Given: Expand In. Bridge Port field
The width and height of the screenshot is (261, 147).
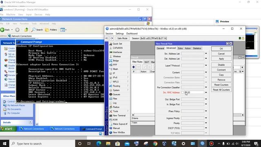Looking at the screenshot, I should [206, 105].
